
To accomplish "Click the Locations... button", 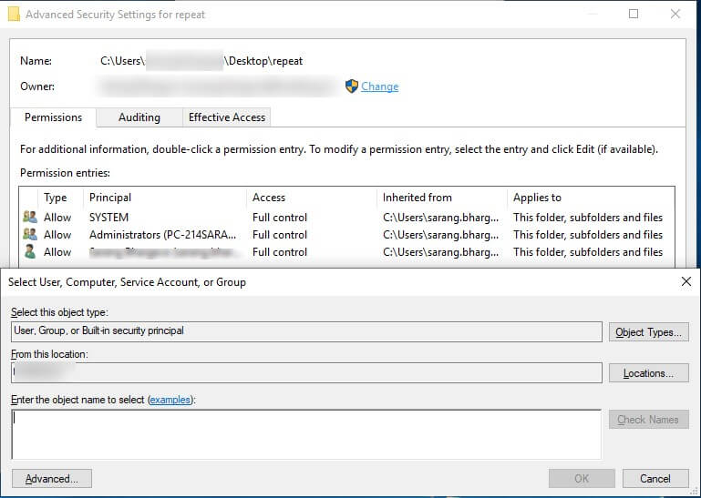I will coord(648,373).
